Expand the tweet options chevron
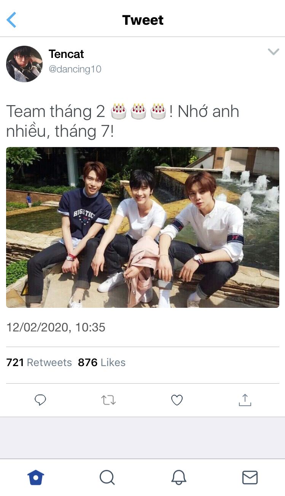 tap(273, 52)
